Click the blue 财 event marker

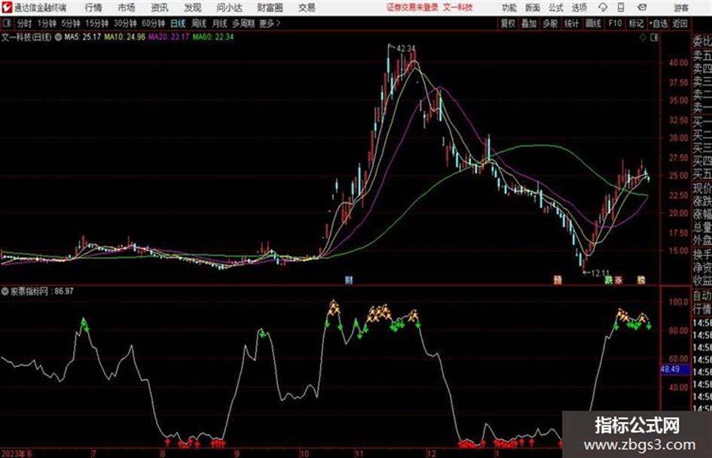(349, 280)
